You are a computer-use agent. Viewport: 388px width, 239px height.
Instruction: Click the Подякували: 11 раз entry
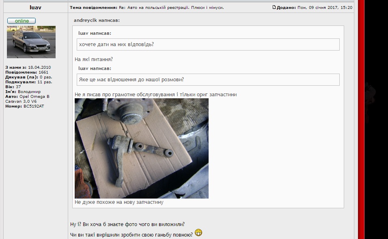pyautogui.click(x=29, y=82)
